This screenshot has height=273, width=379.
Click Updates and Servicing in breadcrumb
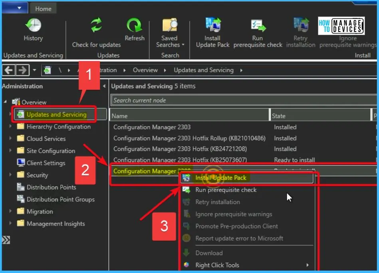(204, 70)
